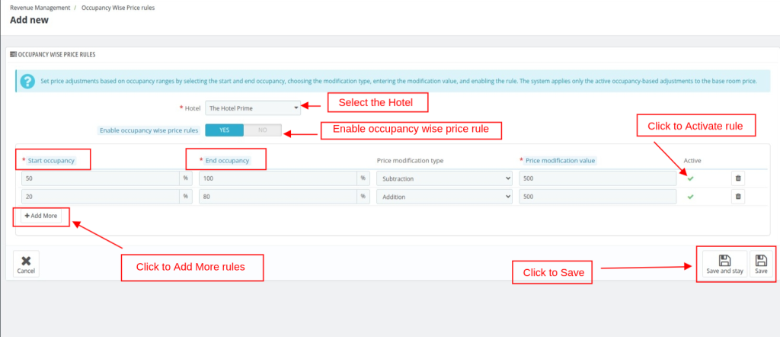Open the Hotel dropdown showing The Hotel Prime
This screenshot has width=780, height=337.
coord(254,108)
